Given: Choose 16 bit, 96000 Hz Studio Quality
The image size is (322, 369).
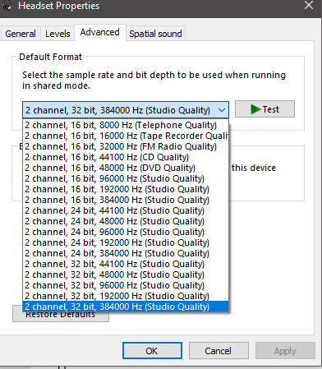Looking at the screenshot, I should click(x=126, y=178).
